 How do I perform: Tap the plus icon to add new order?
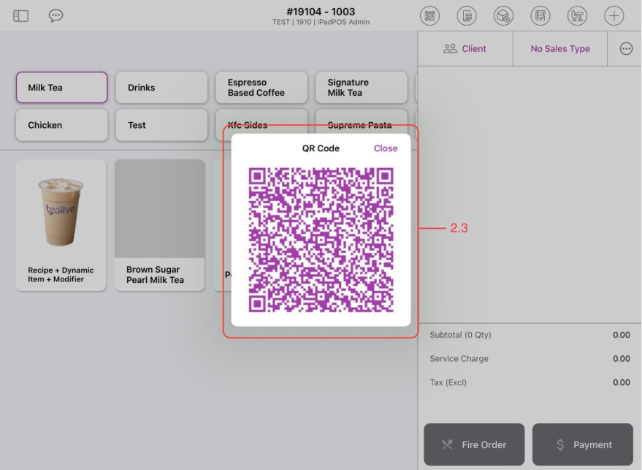click(x=614, y=15)
